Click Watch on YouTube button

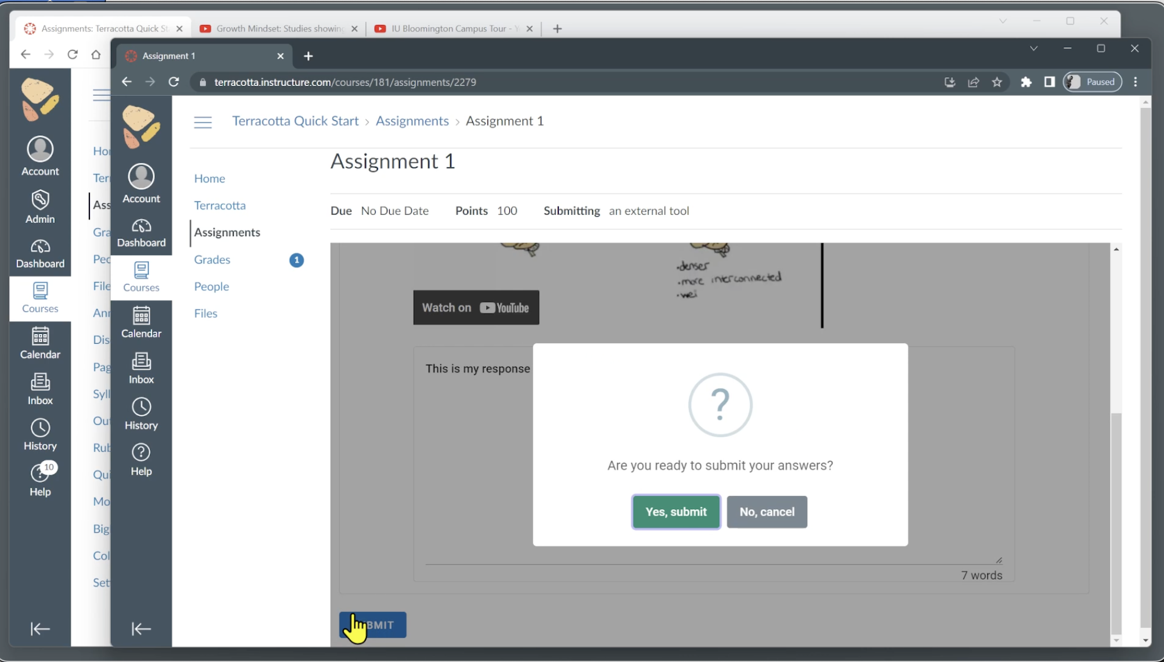point(476,308)
